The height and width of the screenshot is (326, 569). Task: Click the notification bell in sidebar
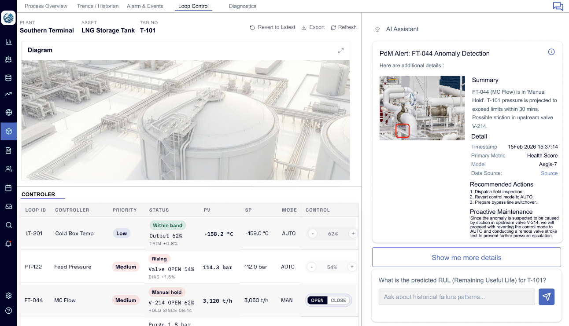point(8,244)
